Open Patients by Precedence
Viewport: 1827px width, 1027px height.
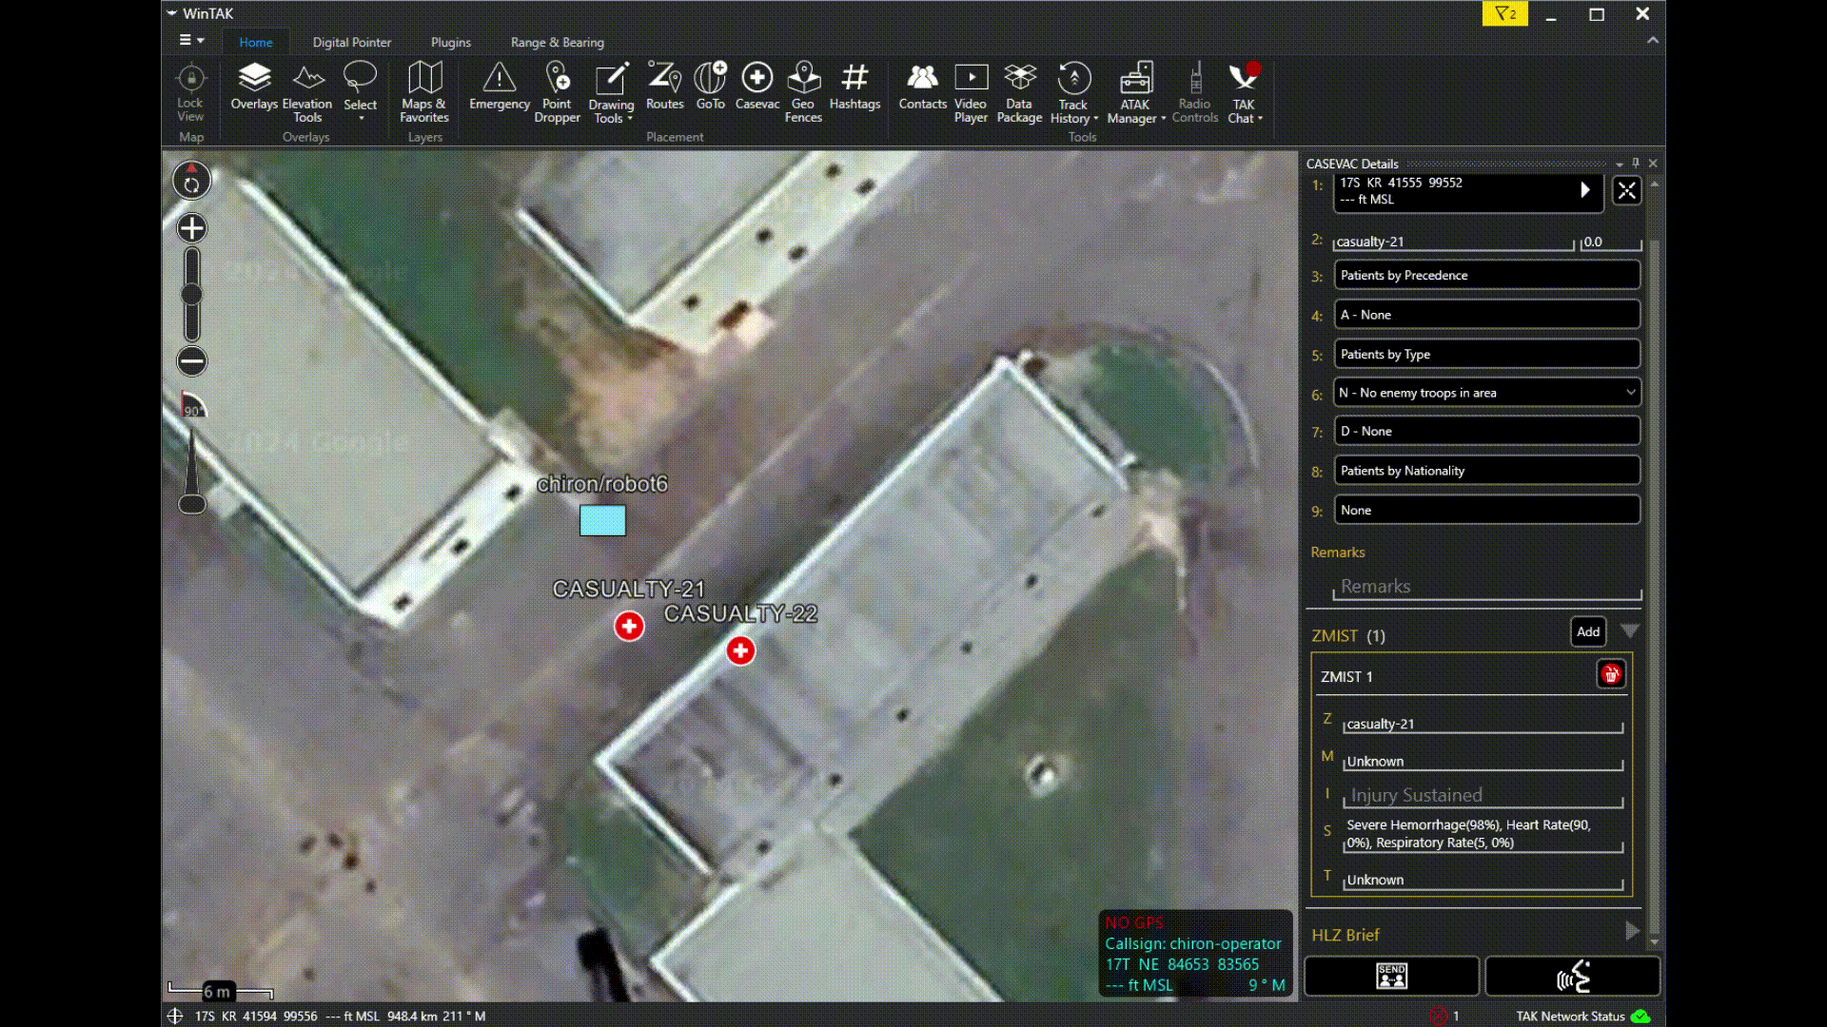click(1487, 276)
